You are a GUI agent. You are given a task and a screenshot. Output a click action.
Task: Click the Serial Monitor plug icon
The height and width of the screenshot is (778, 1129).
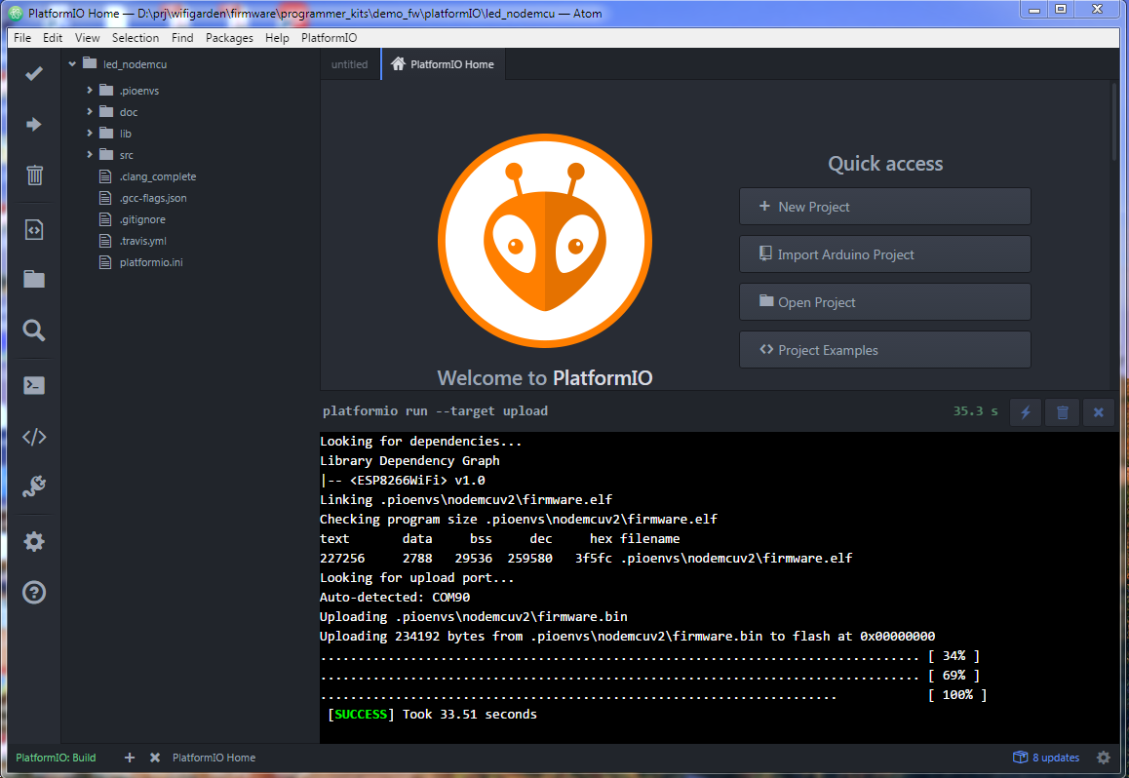pos(34,486)
